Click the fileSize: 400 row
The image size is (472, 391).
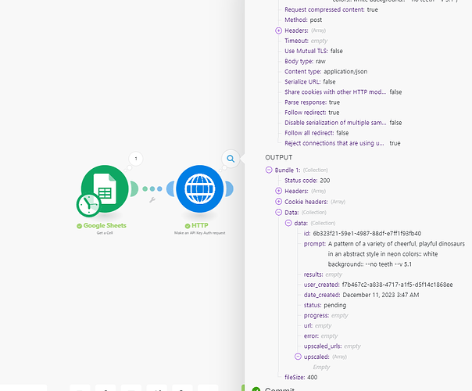[301, 377]
